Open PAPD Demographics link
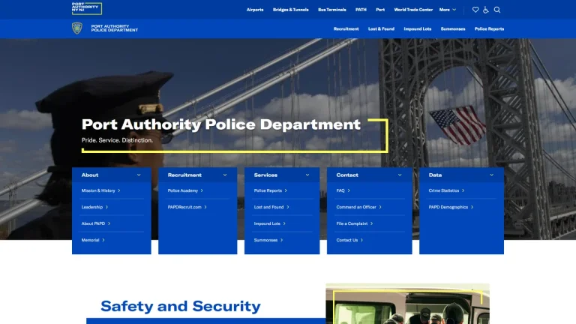 pyautogui.click(x=451, y=207)
